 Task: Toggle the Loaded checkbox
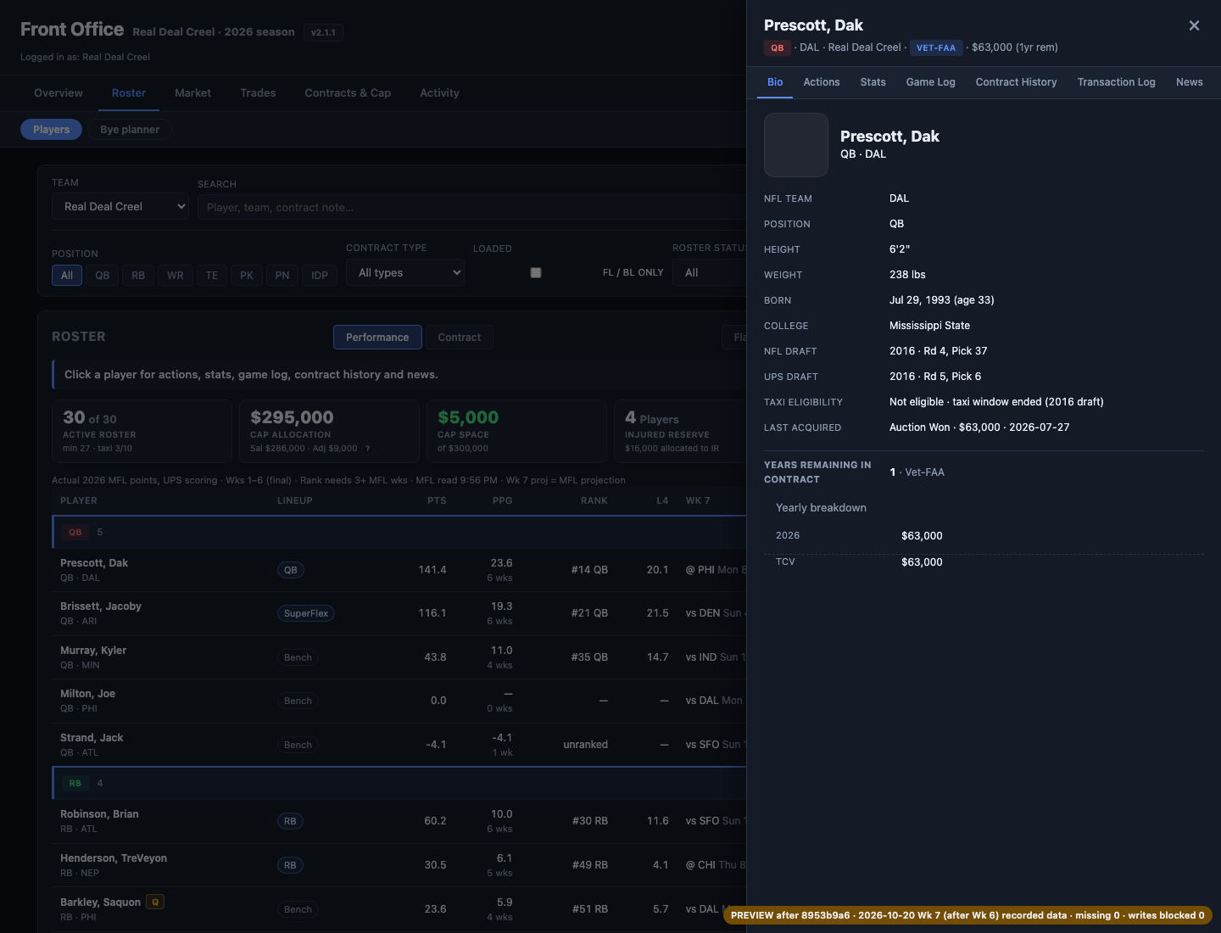pyautogui.click(x=535, y=272)
